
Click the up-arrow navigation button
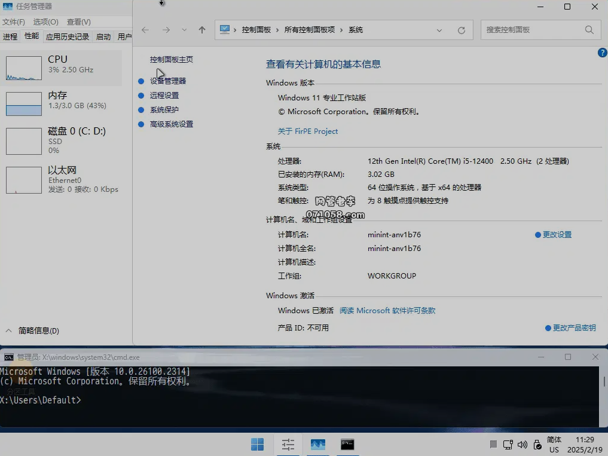click(x=202, y=30)
